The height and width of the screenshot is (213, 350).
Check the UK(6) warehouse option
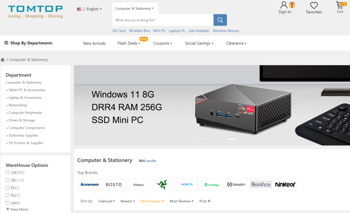pos(8,203)
